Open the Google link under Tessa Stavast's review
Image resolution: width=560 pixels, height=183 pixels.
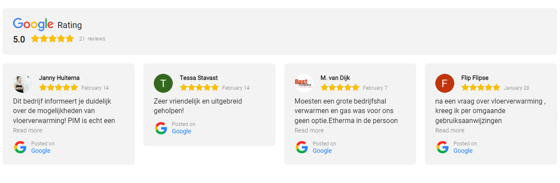(181, 131)
